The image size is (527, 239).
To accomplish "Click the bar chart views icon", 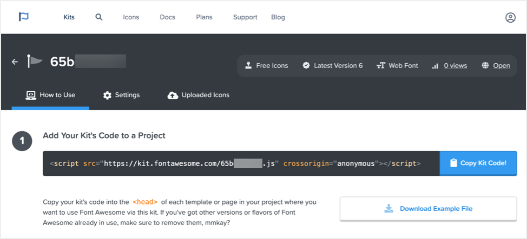I will pyautogui.click(x=435, y=66).
